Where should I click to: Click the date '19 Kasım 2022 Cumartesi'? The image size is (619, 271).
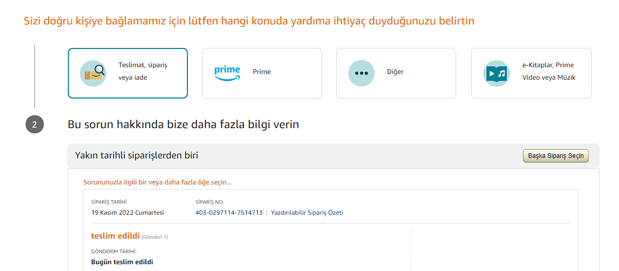pos(127,213)
